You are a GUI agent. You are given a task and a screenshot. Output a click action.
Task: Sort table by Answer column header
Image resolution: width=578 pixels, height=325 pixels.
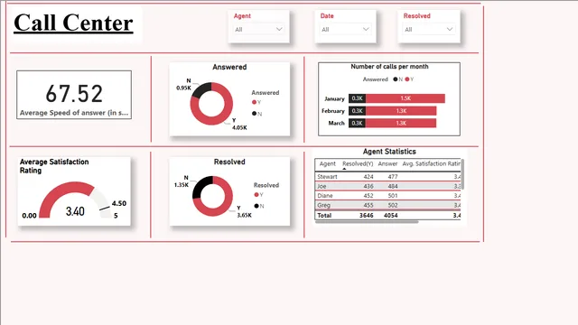coord(387,163)
